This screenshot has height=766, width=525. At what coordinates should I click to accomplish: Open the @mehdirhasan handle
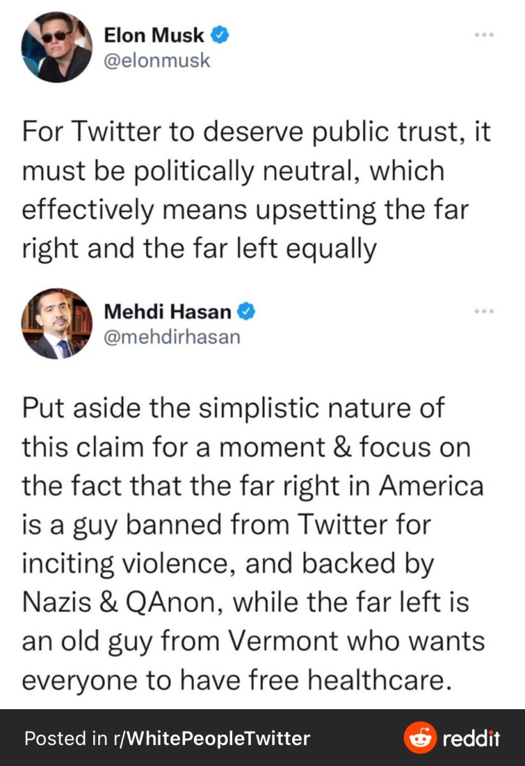pos(172,336)
